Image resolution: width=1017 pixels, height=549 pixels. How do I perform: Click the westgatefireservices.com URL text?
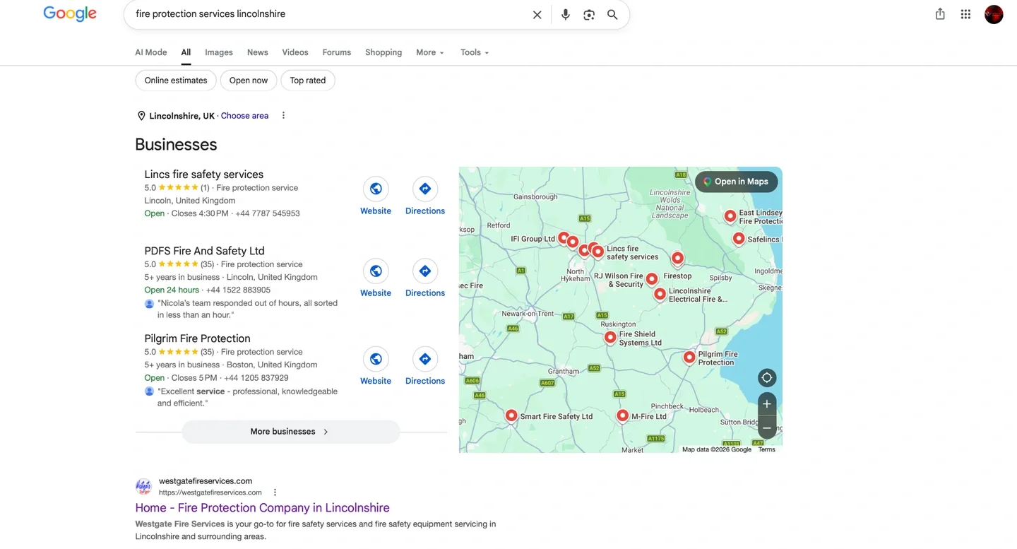pyautogui.click(x=210, y=492)
